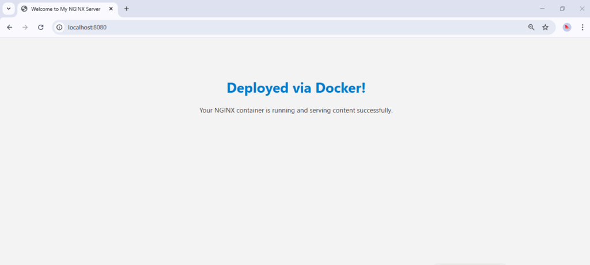Open Chrome's three-dot menu
The height and width of the screenshot is (265, 590).
click(x=581, y=27)
